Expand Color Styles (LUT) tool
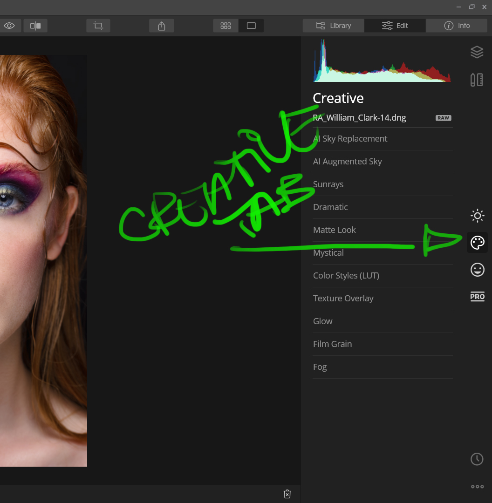Image resolution: width=492 pixels, height=503 pixels. click(x=383, y=276)
